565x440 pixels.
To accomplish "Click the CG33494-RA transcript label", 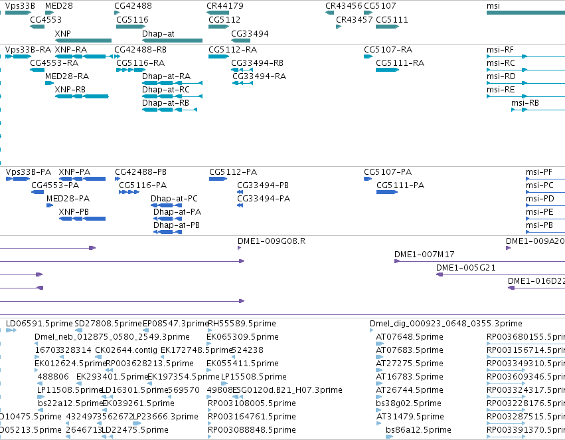I will point(259,76).
